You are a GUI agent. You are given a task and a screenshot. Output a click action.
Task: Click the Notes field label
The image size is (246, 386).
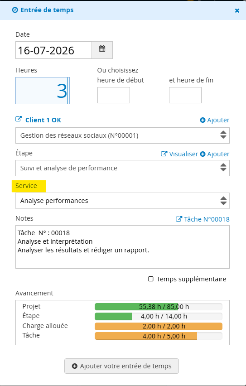(x=24, y=218)
